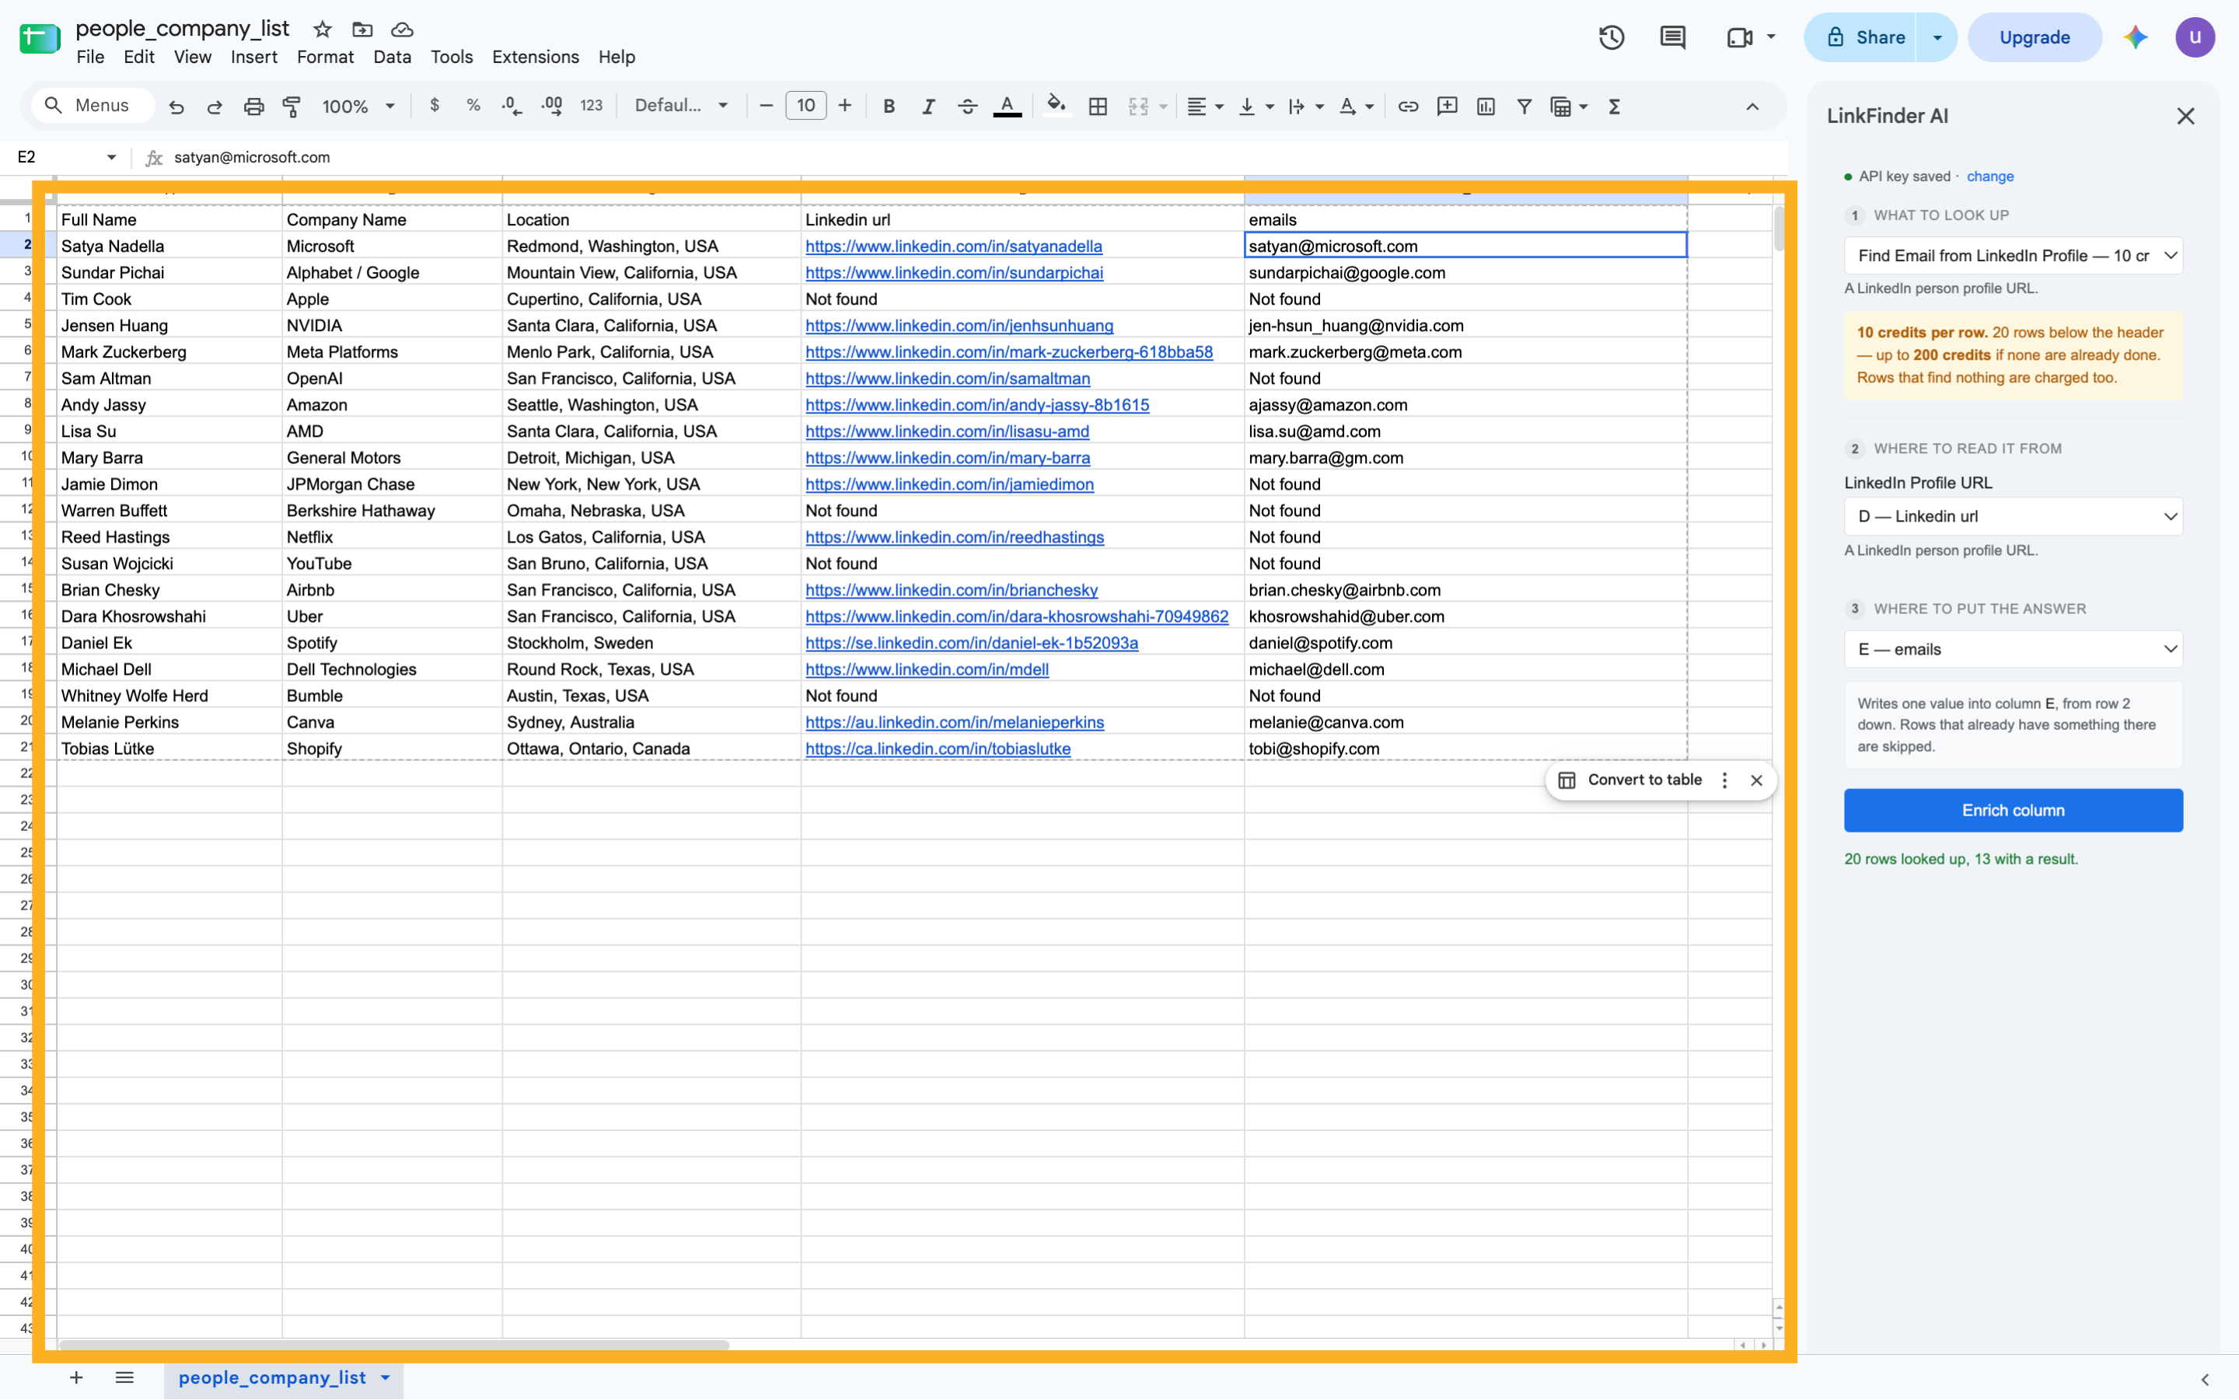Open the functions sigma menu

click(x=1614, y=106)
